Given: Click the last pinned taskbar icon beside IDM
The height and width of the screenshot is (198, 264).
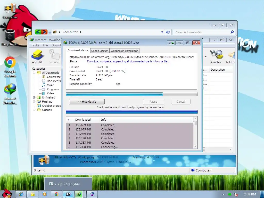Looking at the screenshot, I should 92,194.
